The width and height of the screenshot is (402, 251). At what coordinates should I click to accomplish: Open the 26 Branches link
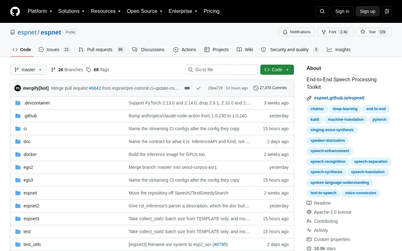[x=67, y=70]
